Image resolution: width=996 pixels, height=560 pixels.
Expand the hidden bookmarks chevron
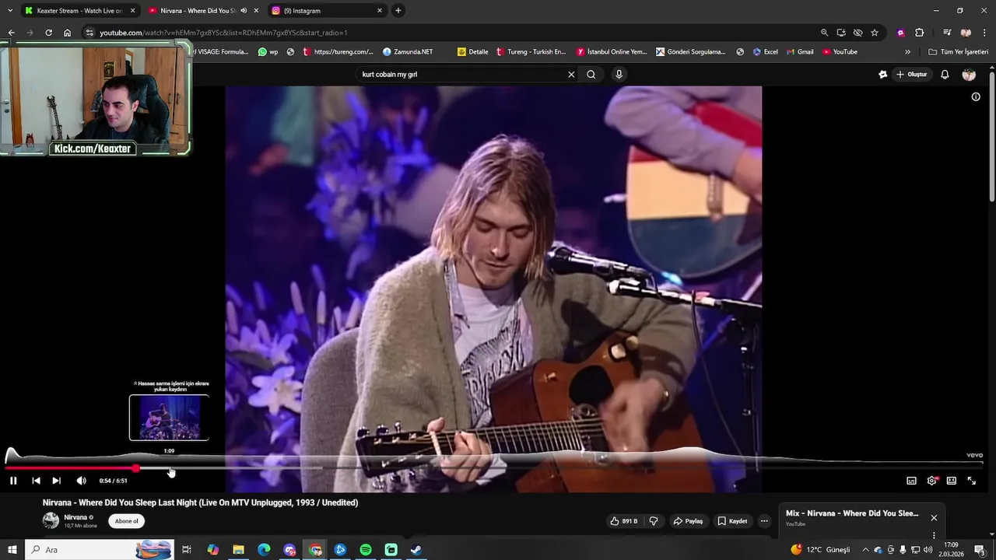907,52
